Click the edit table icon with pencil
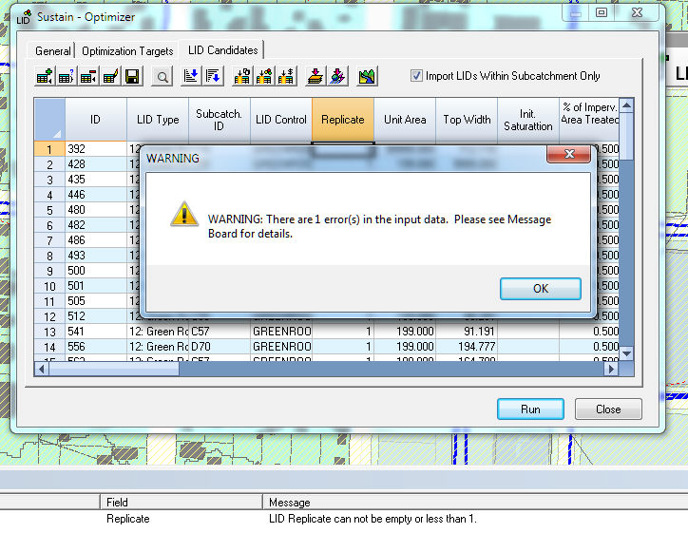The width and height of the screenshot is (688, 533). [x=110, y=77]
